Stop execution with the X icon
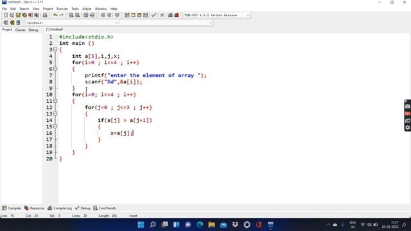The width and height of the screenshot is (411, 231). click(162, 15)
